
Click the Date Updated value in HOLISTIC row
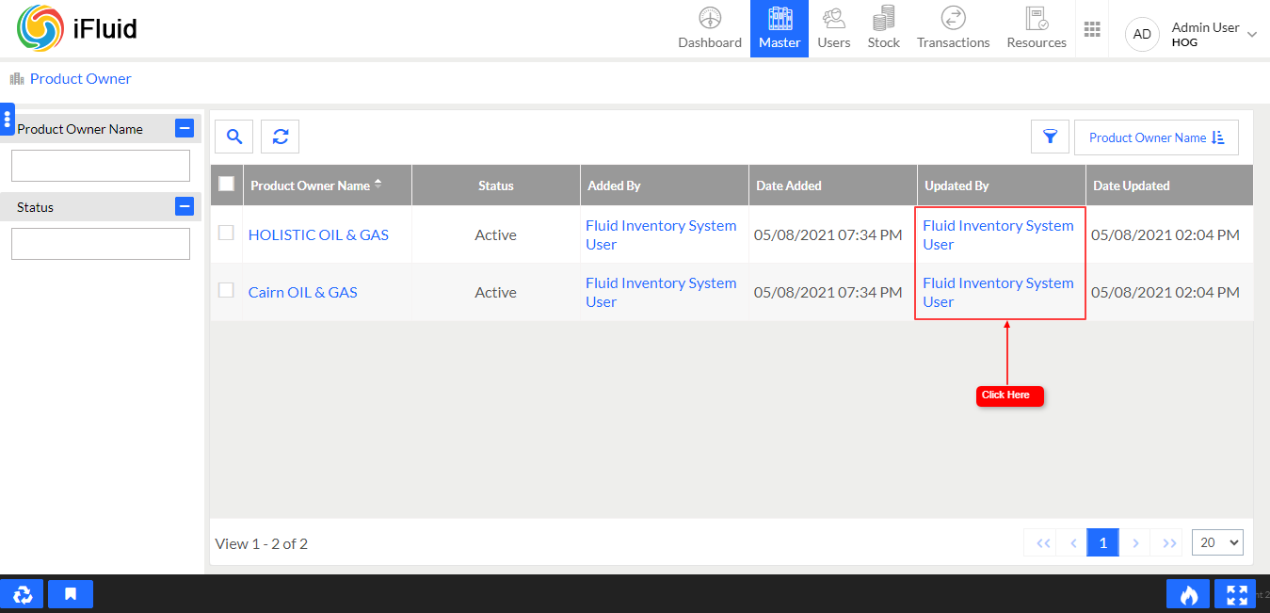coord(1166,235)
